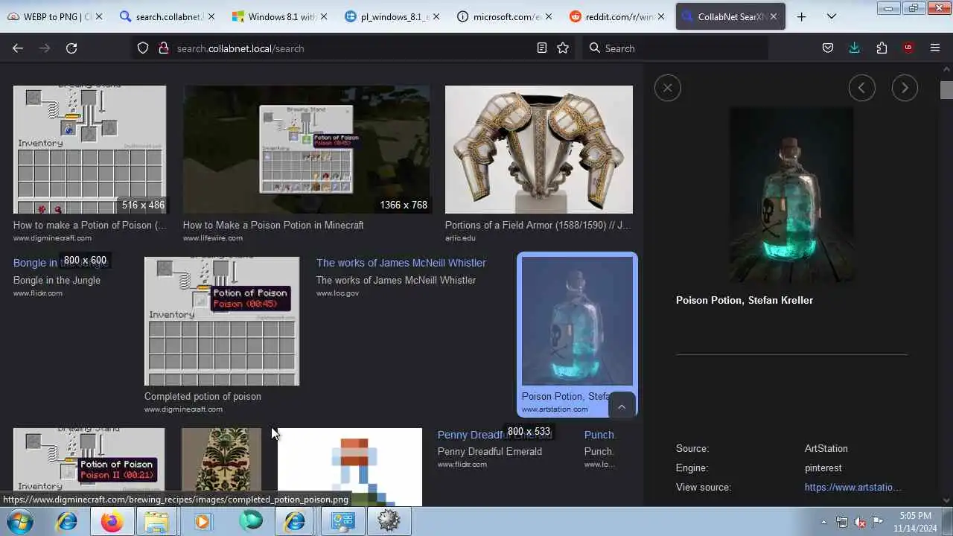Switch to Windows 8.1 tab
953x536 pixels.
coord(280,16)
